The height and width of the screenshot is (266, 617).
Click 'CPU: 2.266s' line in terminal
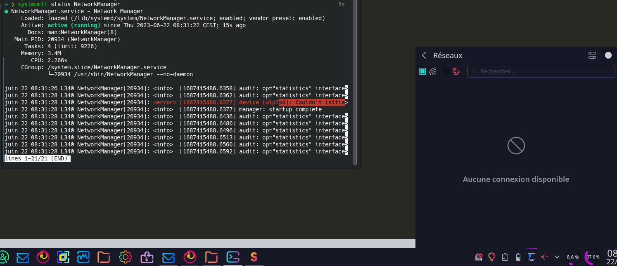click(x=49, y=60)
